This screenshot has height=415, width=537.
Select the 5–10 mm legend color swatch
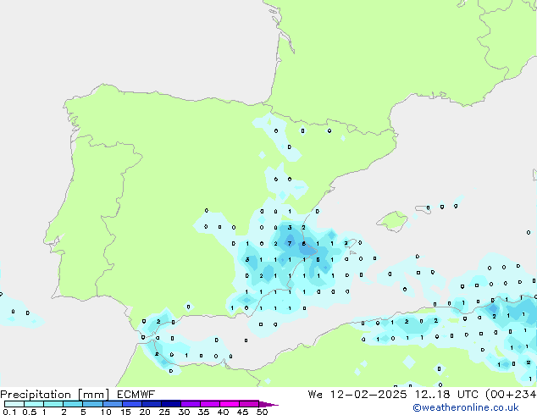93,404
